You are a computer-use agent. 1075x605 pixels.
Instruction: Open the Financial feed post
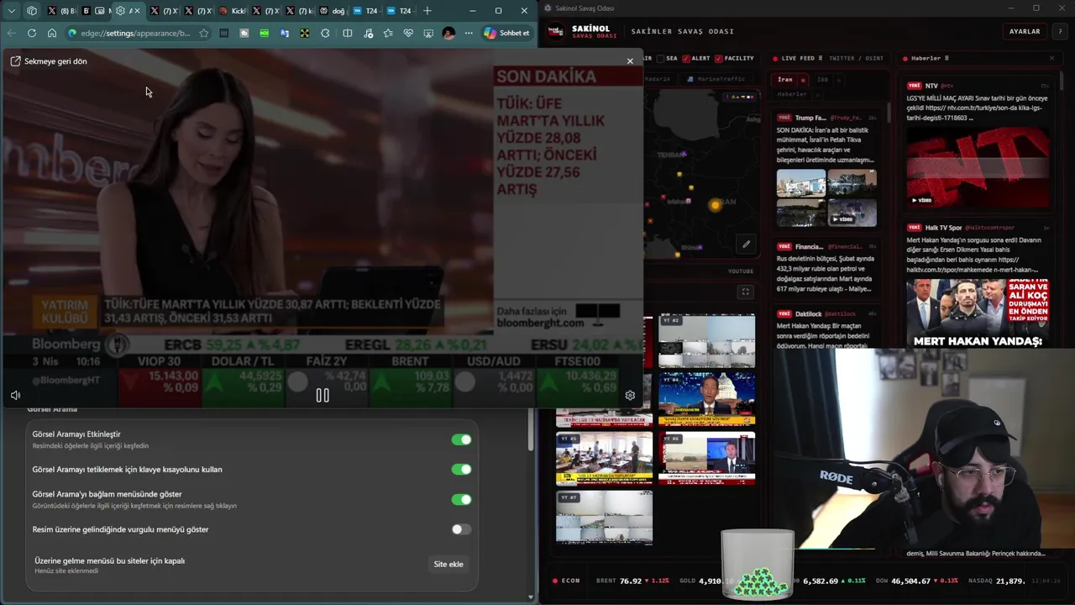[827, 269]
